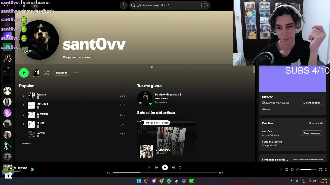The height and width of the screenshot is (185, 330).
Task: Open Liked Songs heart playlist in sidebar
Action: coord(7,36)
